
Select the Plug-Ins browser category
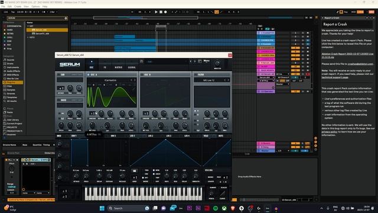(x=13, y=82)
